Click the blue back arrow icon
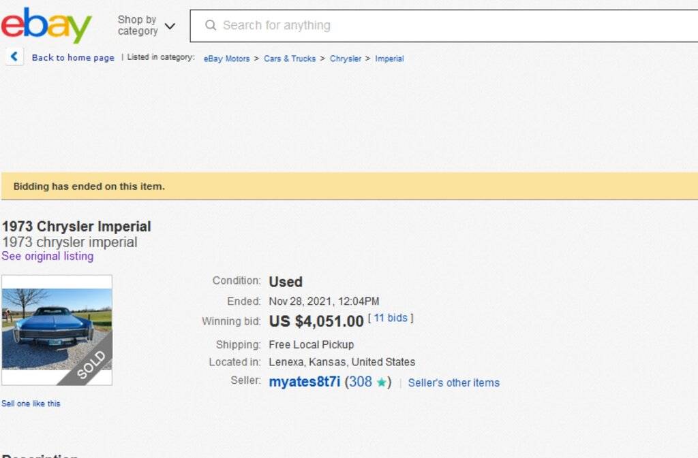The image size is (698, 458). (14, 57)
